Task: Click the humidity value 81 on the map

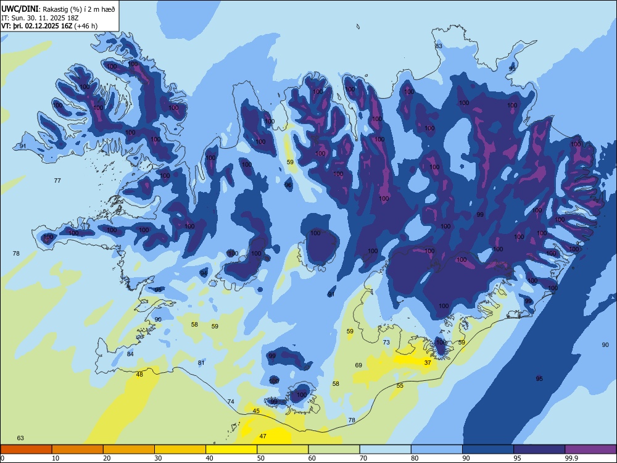Action: (x=201, y=362)
